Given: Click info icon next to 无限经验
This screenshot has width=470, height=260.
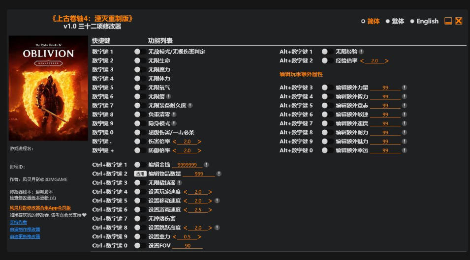Looking at the screenshot, I should pyautogui.click(x=361, y=52).
